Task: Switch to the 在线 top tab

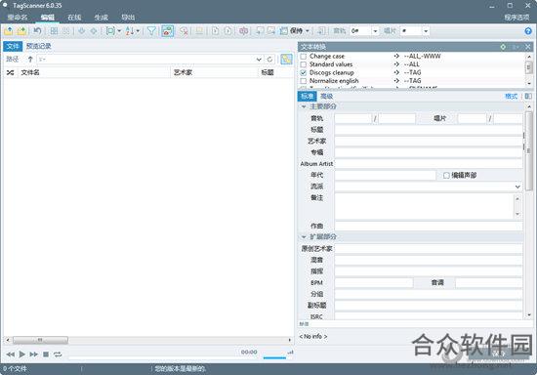Action: coord(74,18)
